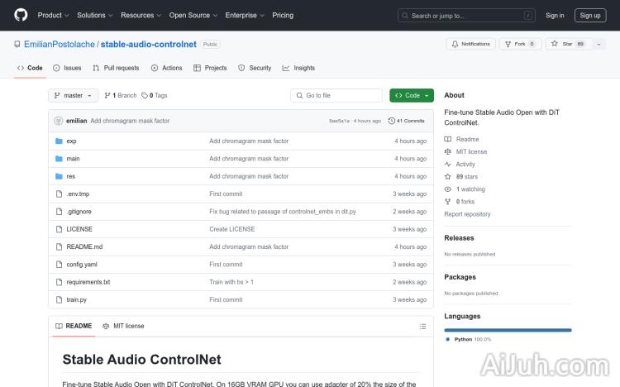Switch to the Issues tab
The width and height of the screenshot is (620, 387).
click(x=67, y=68)
